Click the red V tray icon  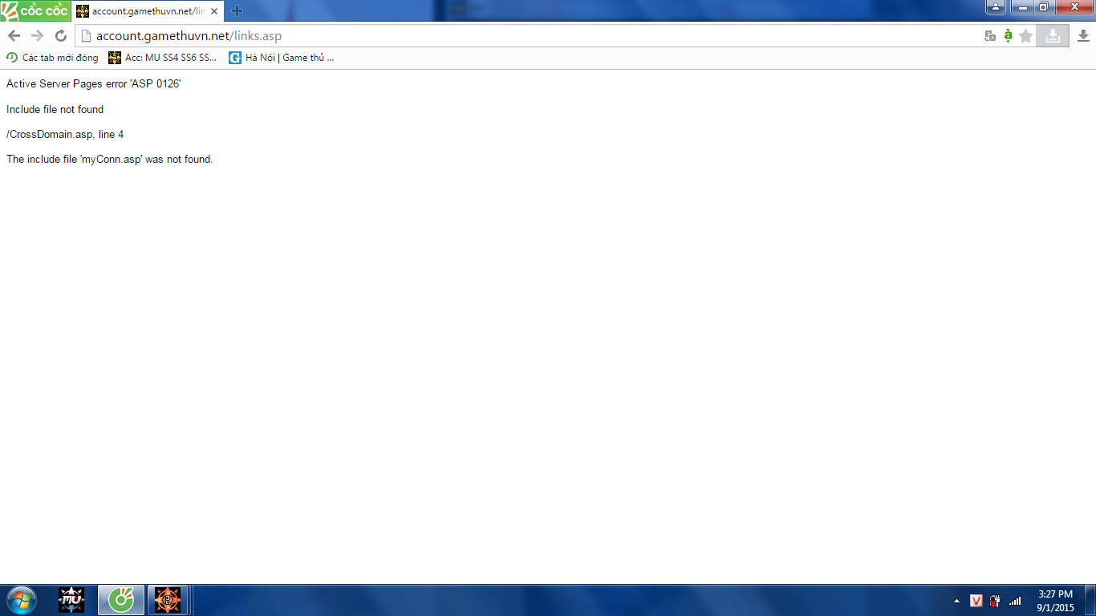pyautogui.click(x=976, y=601)
